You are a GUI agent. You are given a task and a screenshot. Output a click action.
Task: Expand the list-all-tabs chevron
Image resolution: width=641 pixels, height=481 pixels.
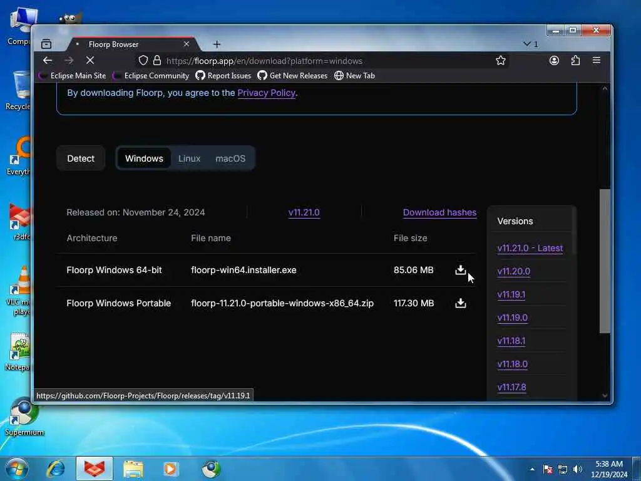point(531,44)
